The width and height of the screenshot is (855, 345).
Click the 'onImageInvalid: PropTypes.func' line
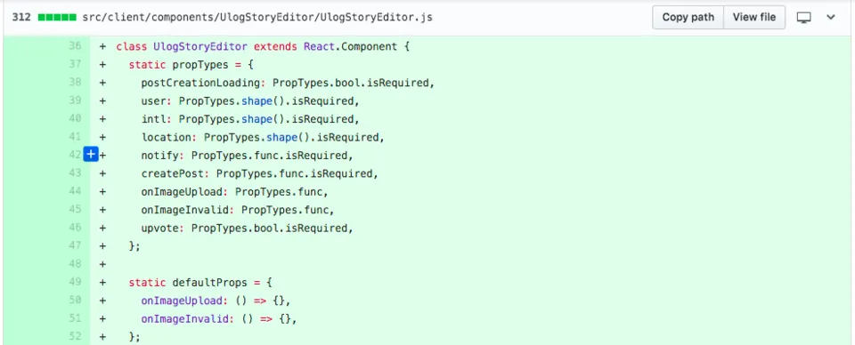click(x=239, y=210)
